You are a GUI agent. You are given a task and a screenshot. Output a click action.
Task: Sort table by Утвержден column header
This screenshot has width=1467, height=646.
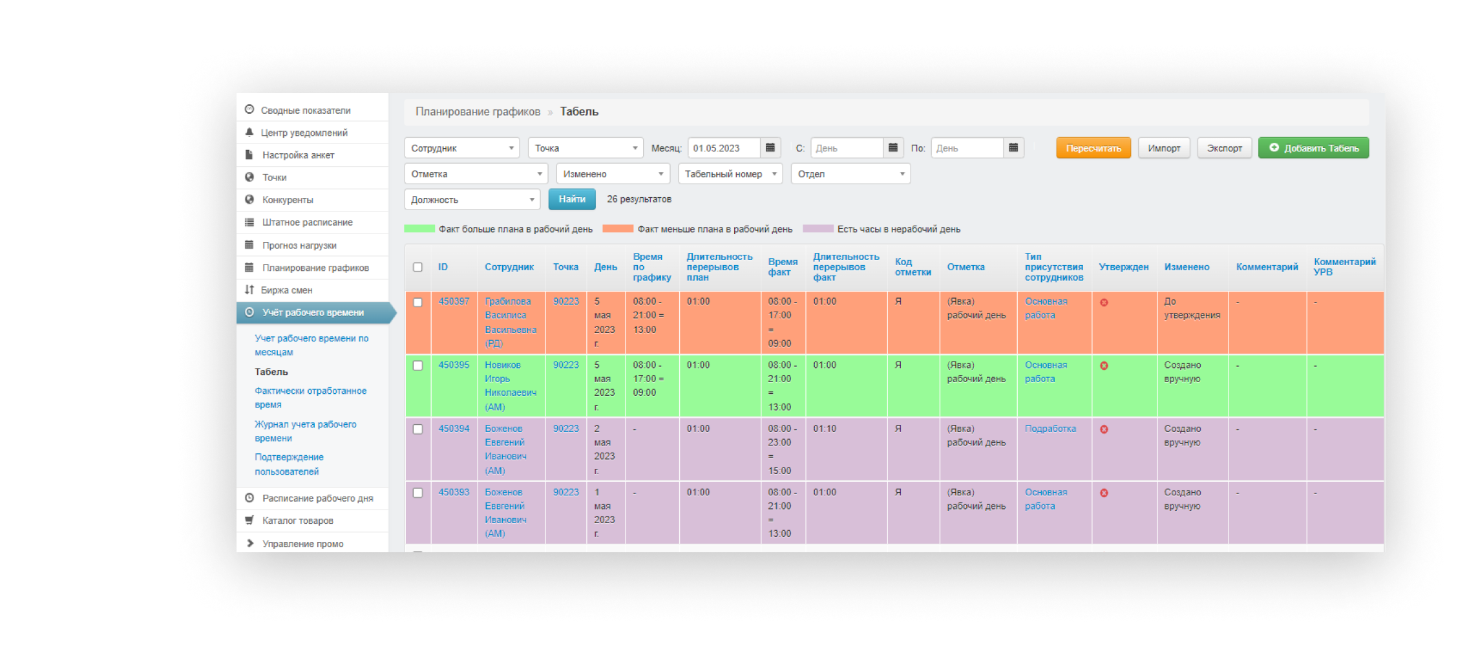coord(1123,267)
